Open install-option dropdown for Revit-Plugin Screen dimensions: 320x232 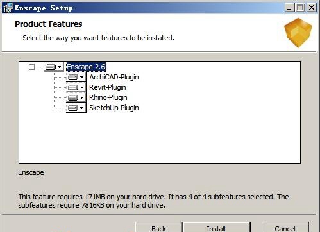pyautogui.click(x=76, y=87)
